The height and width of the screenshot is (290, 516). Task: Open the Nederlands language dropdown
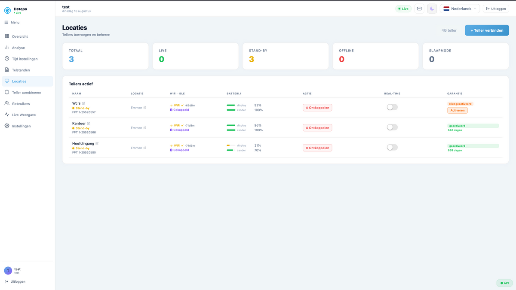[460, 9]
